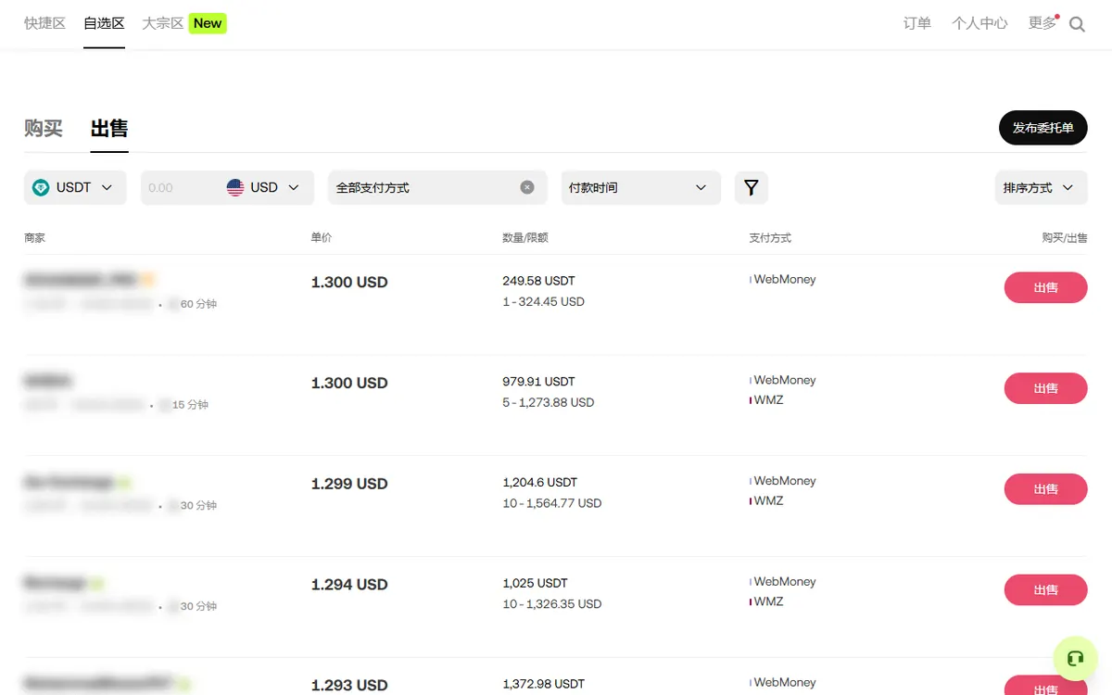
Task: Open the 大宗区 New tab
Action: [x=183, y=23]
